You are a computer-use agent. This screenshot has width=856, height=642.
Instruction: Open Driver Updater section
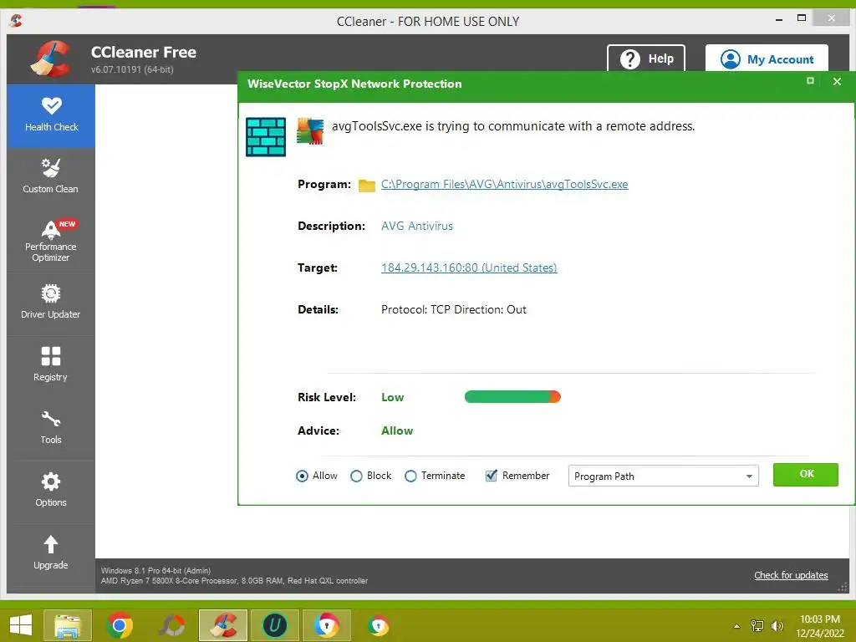click(51, 303)
